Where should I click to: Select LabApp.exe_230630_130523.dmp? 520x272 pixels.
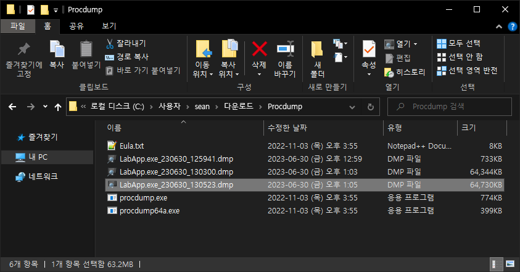pyautogui.click(x=176, y=185)
